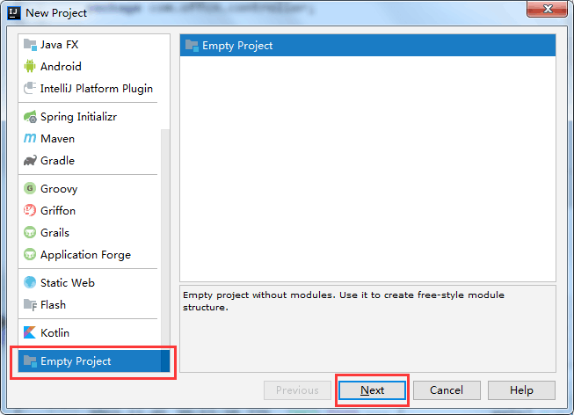This screenshot has height=415, width=574.
Task: Click the Static Web globe icon
Action: click(x=30, y=282)
